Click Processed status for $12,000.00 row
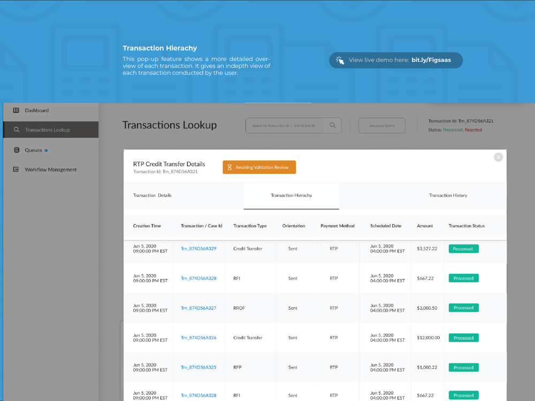 463,337
